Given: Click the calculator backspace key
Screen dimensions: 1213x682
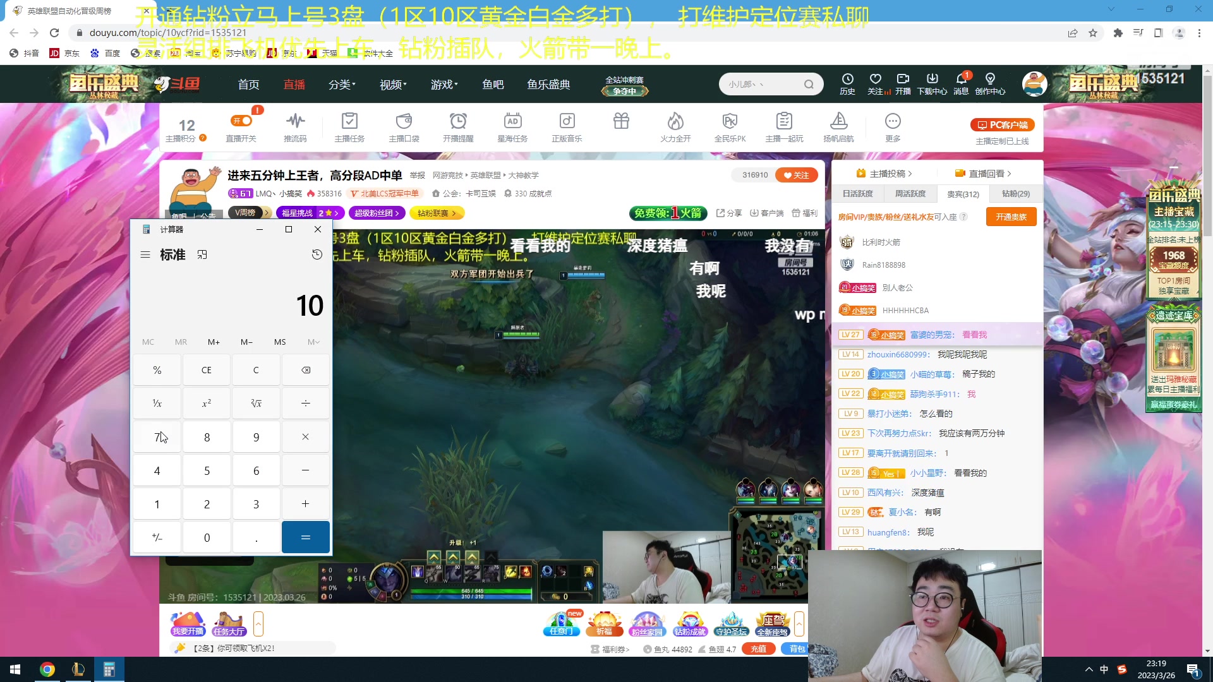Looking at the screenshot, I should click(x=306, y=370).
